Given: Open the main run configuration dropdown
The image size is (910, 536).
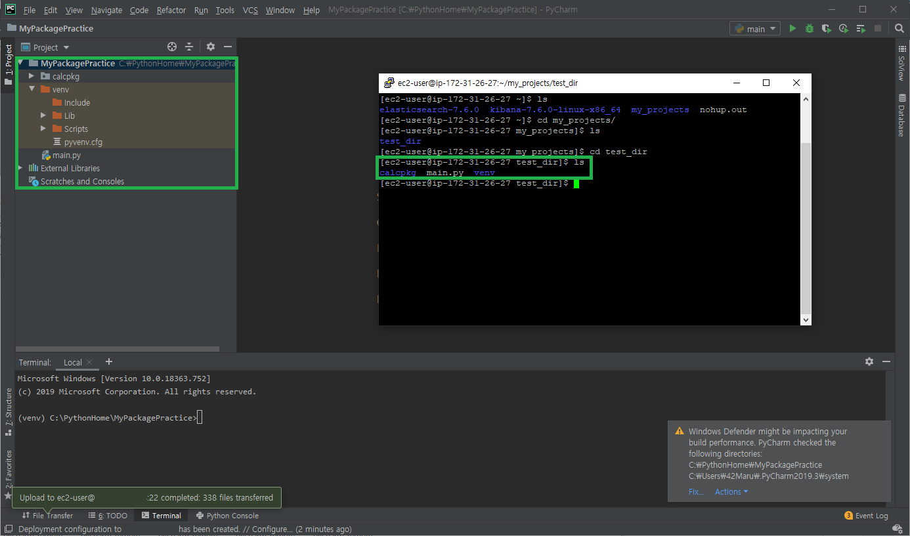Looking at the screenshot, I should 755,29.
